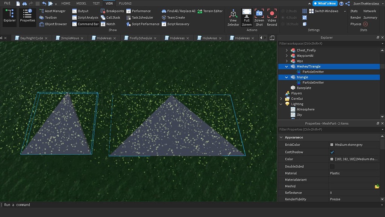Screen dimensions: 385x217
Task: Start Video Record
Action: point(272,17)
